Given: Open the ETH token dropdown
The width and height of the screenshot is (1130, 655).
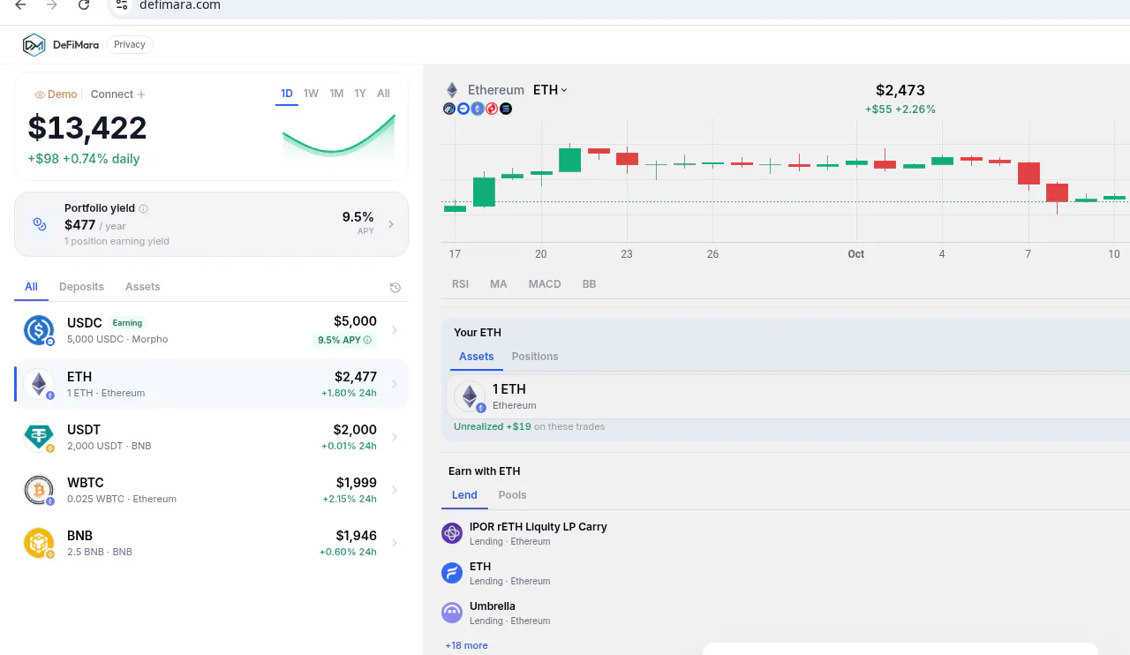Looking at the screenshot, I should point(550,90).
